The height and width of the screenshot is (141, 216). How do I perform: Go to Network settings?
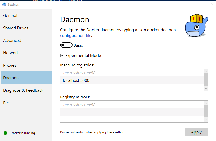tap(11, 53)
